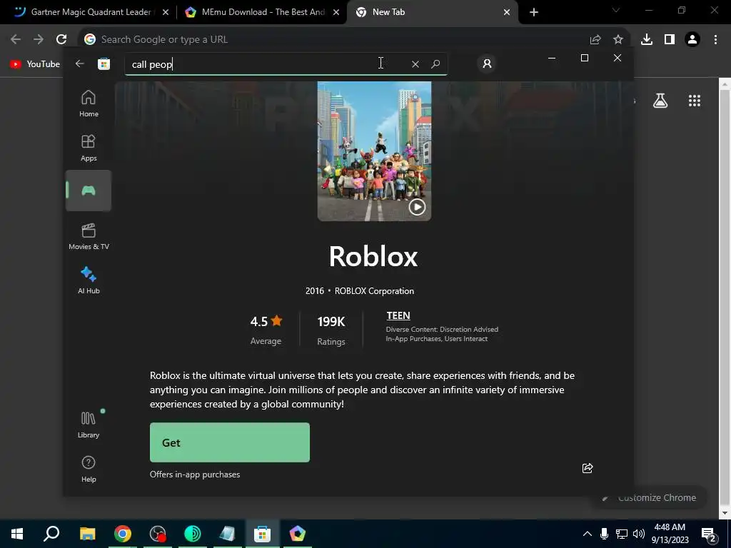
Task: Show hidden system tray icons
Action: click(x=588, y=534)
